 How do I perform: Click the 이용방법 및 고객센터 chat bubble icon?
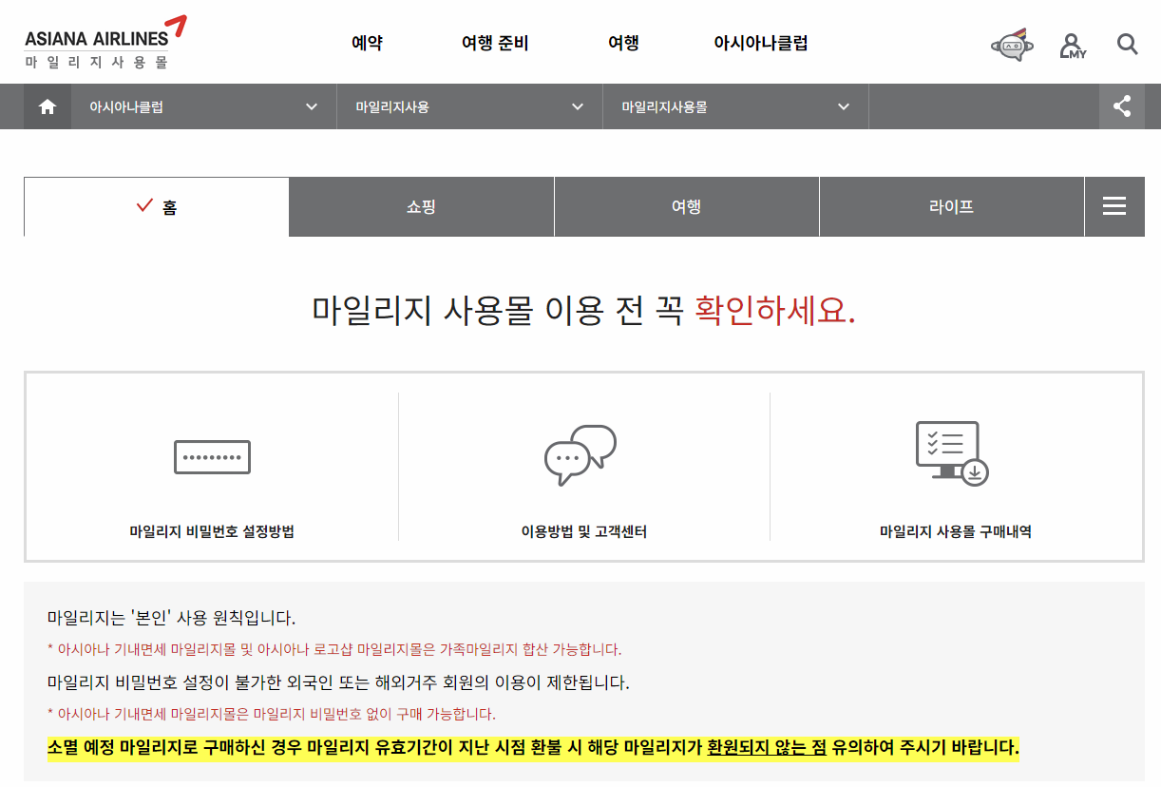pos(580,454)
